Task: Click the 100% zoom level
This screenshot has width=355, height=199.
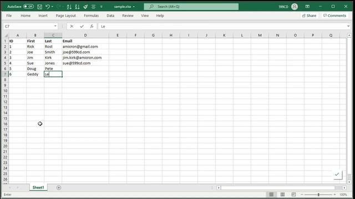Action: tap(343, 195)
